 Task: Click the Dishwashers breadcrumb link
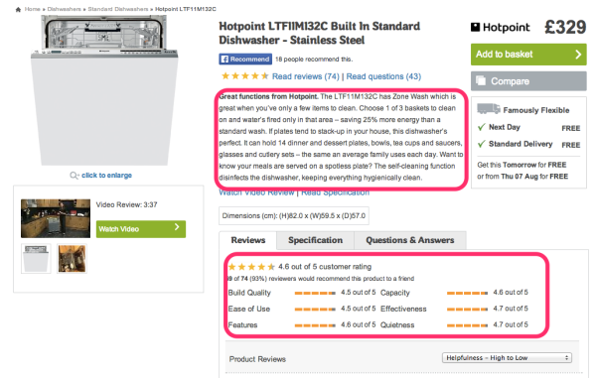coord(64,9)
